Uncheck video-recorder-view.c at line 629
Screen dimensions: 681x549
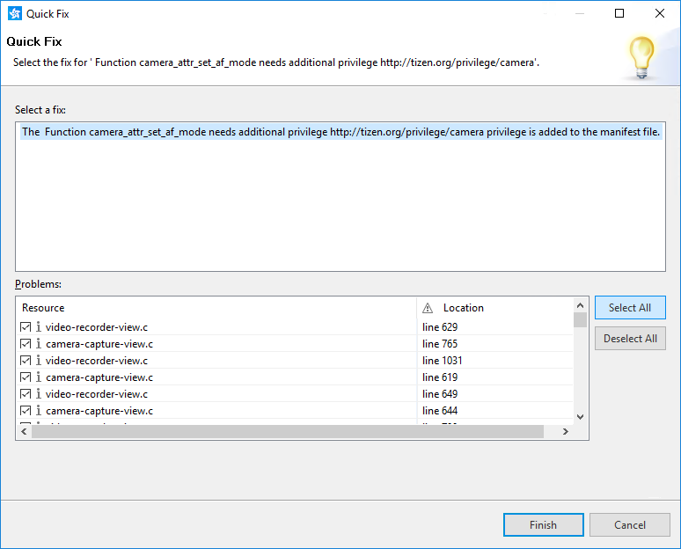pos(26,327)
